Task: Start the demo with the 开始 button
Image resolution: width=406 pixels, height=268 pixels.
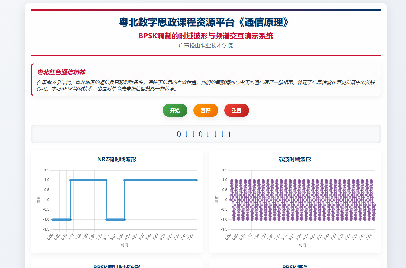Action: [175, 110]
